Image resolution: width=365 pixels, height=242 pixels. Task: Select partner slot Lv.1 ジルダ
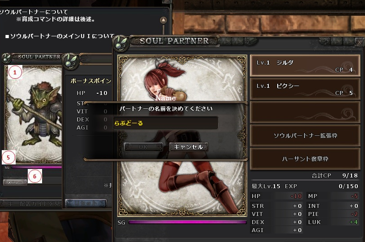[x=305, y=66]
